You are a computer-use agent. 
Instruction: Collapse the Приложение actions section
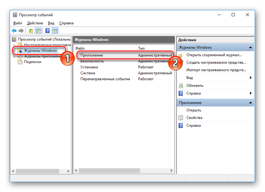pos(250,103)
